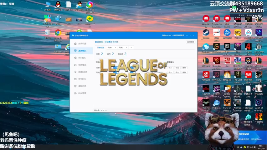Viewport: 267px width, 150px height.
Task: Switch to the 列表1 tab
Action: click(x=110, y=48)
